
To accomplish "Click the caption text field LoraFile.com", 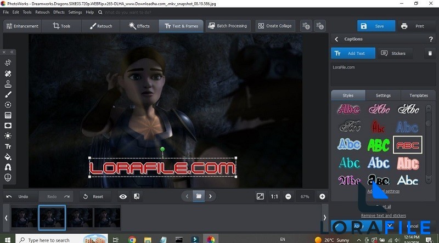I will (383, 75).
